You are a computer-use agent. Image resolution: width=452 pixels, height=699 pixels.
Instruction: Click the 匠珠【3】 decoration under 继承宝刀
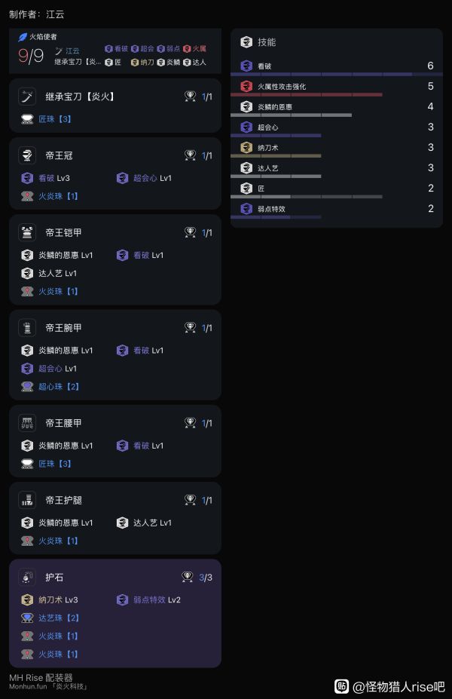pos(54,119)
